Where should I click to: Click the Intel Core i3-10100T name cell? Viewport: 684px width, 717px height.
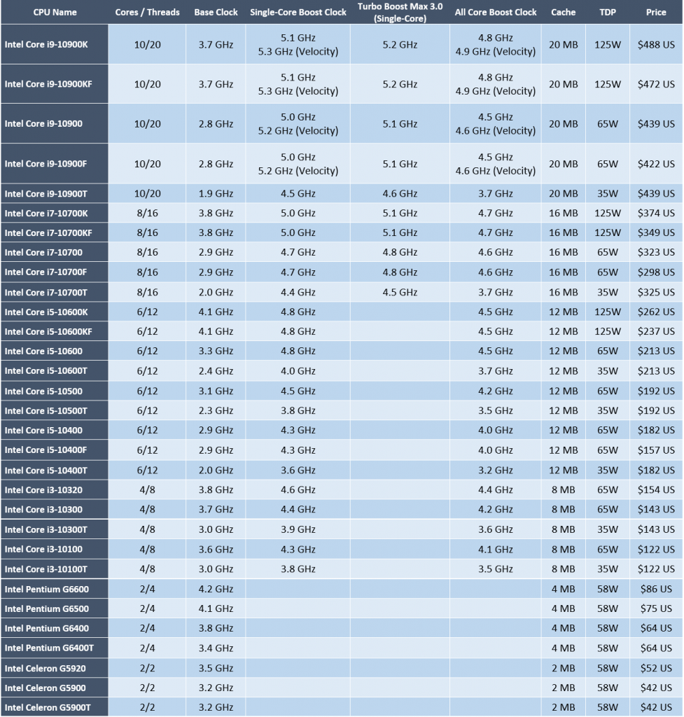click(55, 569)
